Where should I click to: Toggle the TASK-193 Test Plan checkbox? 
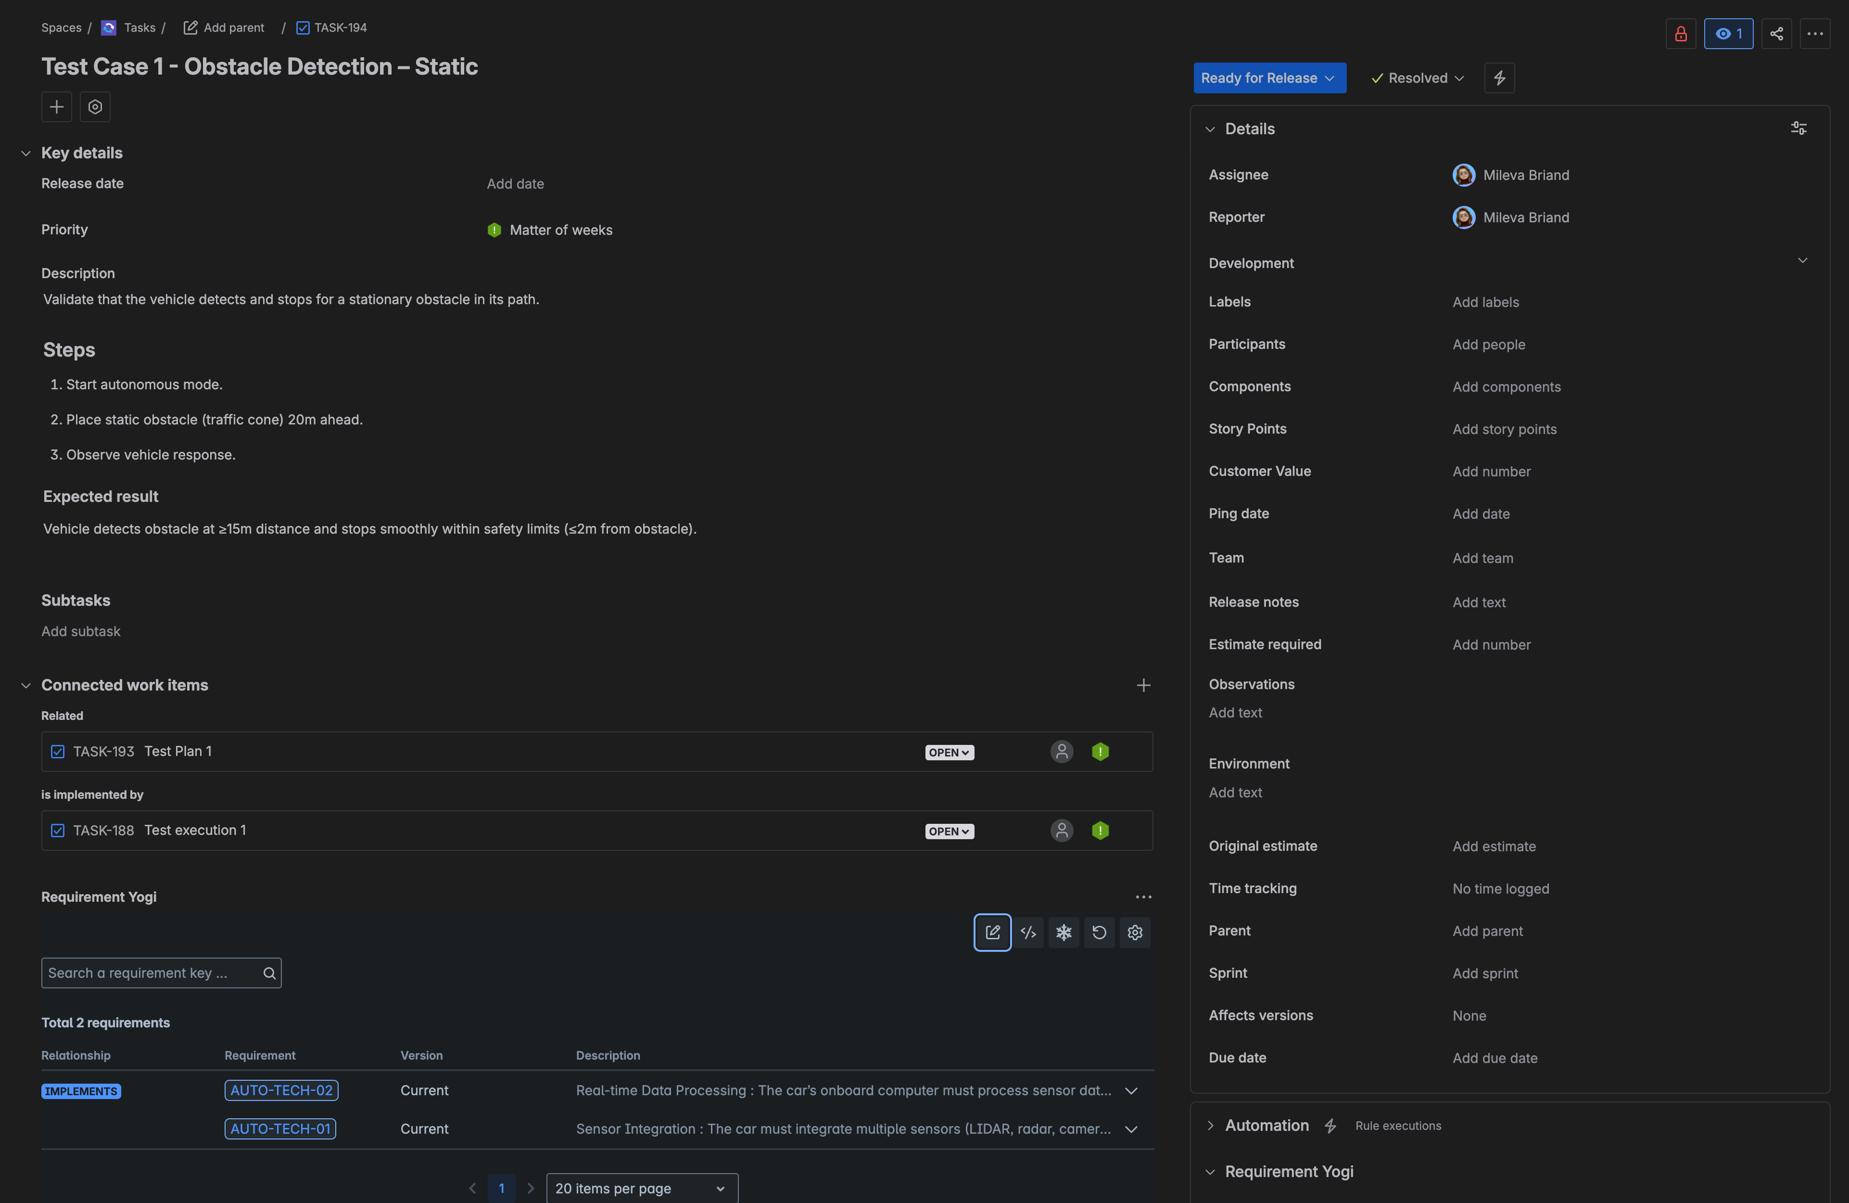58,752
